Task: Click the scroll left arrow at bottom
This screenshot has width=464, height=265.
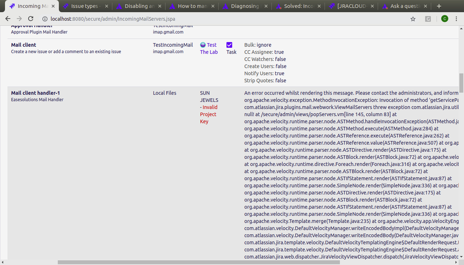Action: tap(3, 262)
